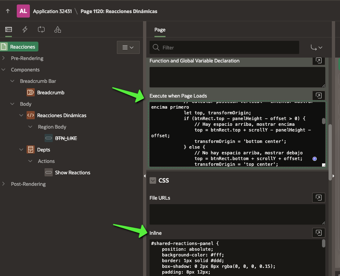This screenshot has height=276, width=340.
Task: Open code editor for Function and Global Variable Declaration
Action: click(x=318, y=60)
